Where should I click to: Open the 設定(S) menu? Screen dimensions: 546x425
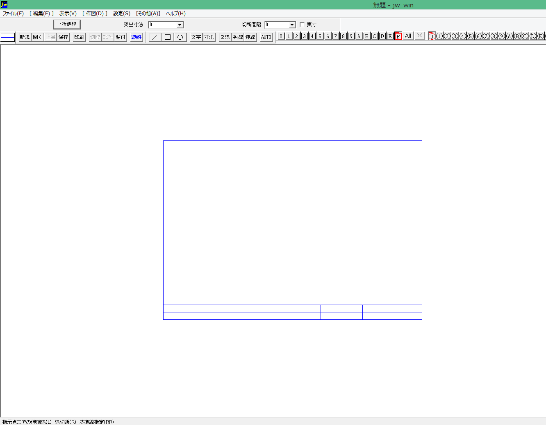pyautogui.click(x=122, y=14)
